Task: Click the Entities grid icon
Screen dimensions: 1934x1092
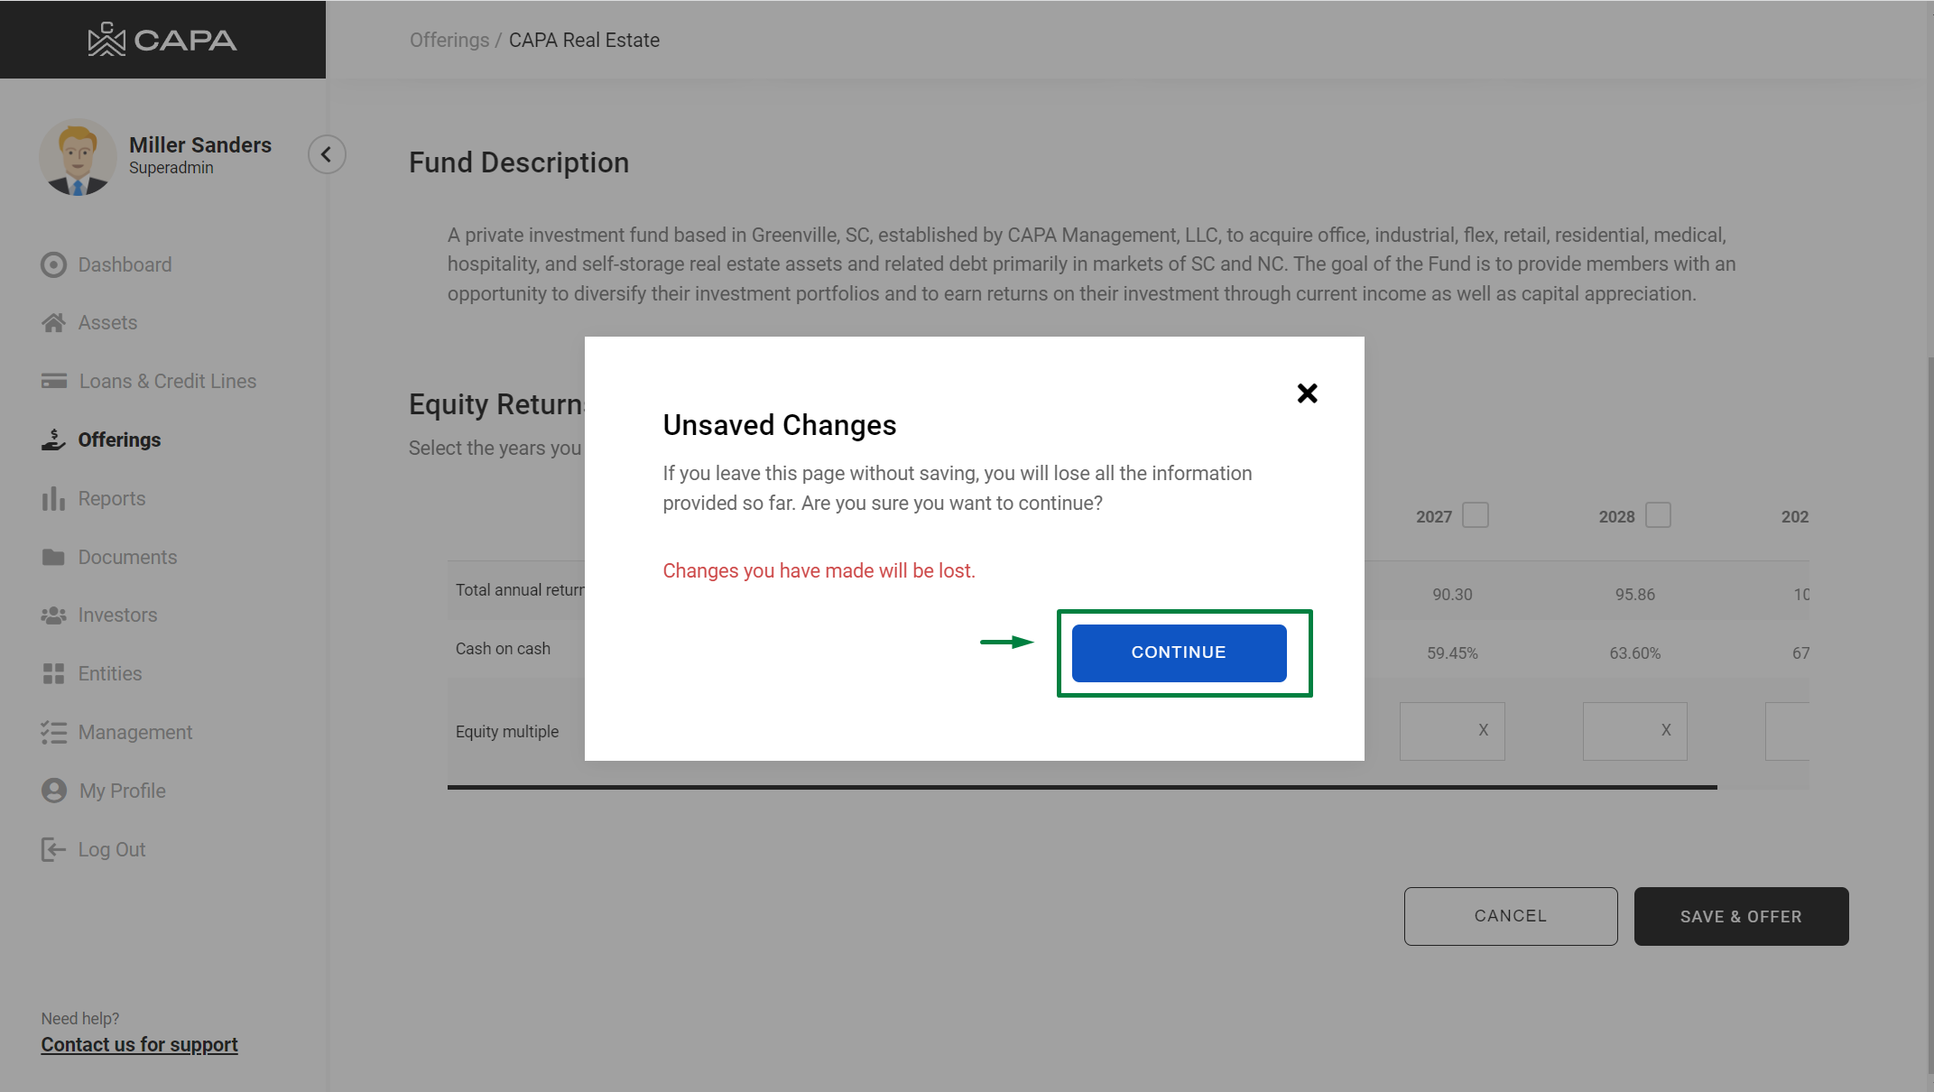Action: pos(53,673)
